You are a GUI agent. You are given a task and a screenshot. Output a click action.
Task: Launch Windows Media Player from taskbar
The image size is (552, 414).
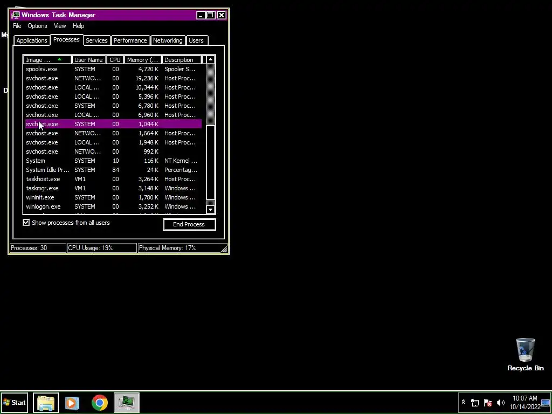[x=72, y=403]
